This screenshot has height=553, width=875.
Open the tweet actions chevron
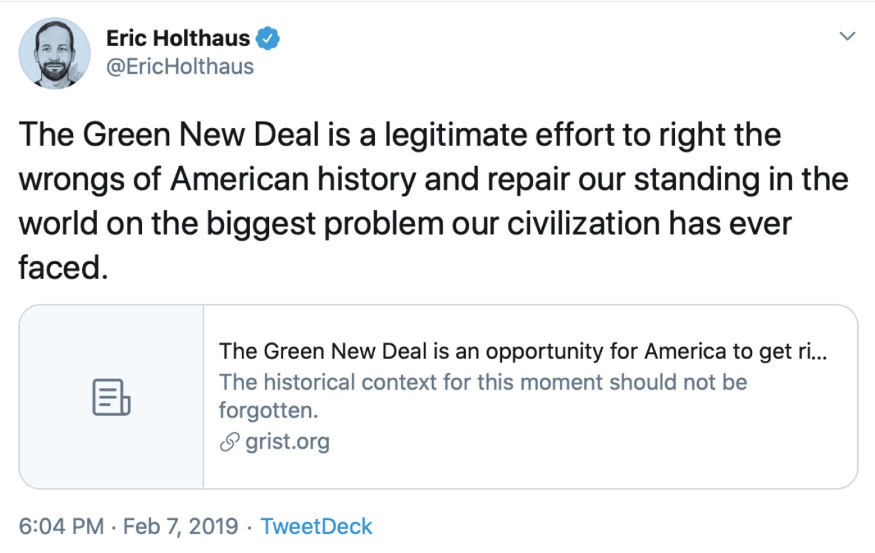(848, 35)
